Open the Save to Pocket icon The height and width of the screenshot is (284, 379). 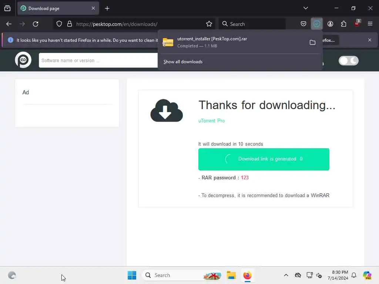pos(303,24)
